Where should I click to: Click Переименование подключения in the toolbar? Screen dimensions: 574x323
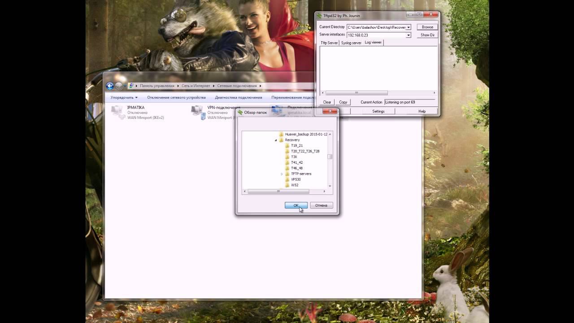pos(293,97)
